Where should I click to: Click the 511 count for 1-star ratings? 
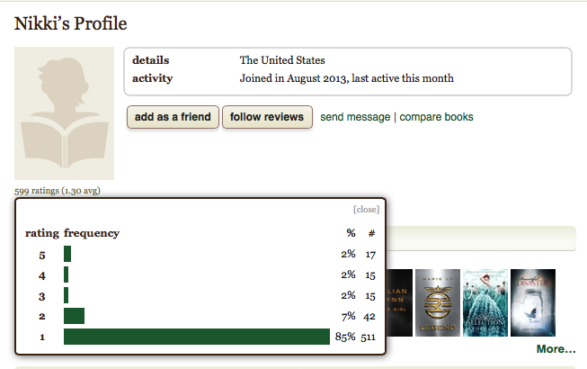(x=368, y=337)
